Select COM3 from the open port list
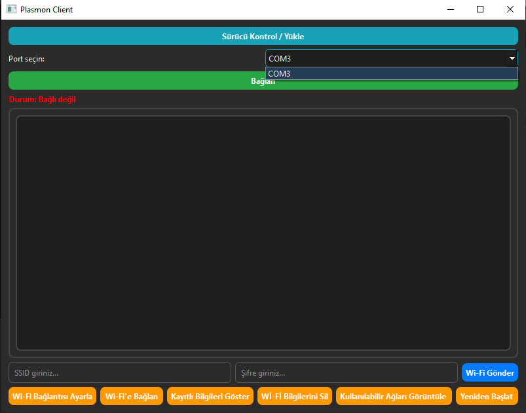Viewport: 526px width, 413px height. [x=391, y=74]
